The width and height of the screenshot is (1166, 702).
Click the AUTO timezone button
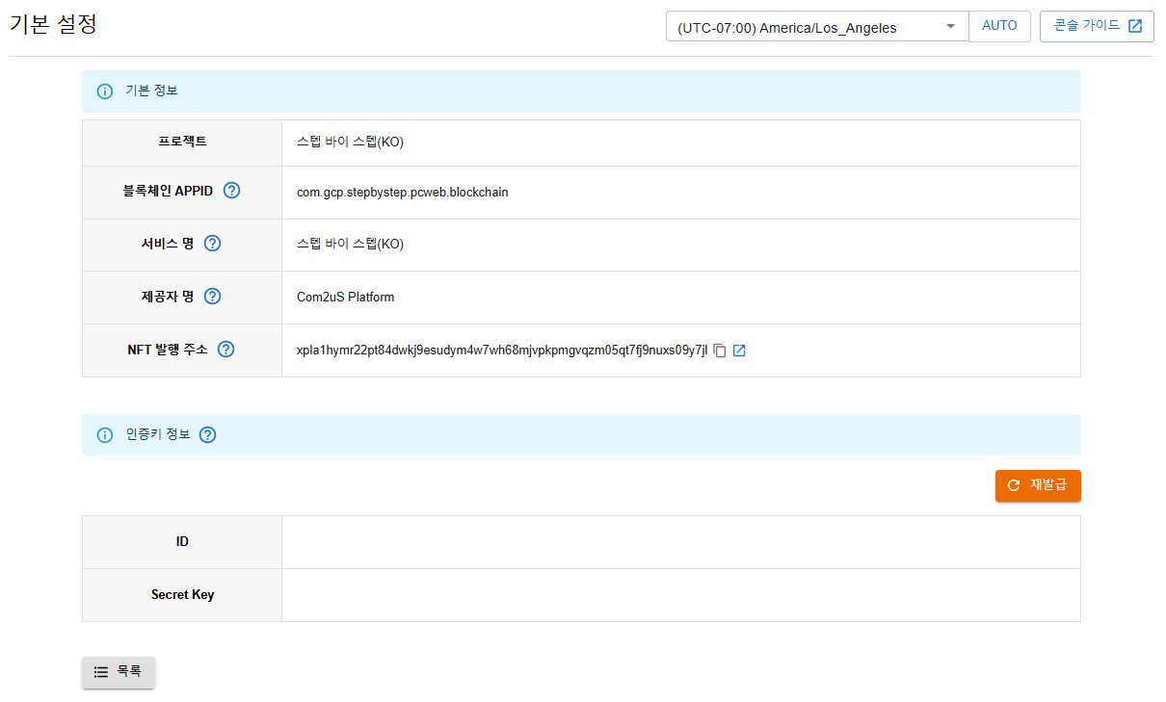click(x=999, y=26)
